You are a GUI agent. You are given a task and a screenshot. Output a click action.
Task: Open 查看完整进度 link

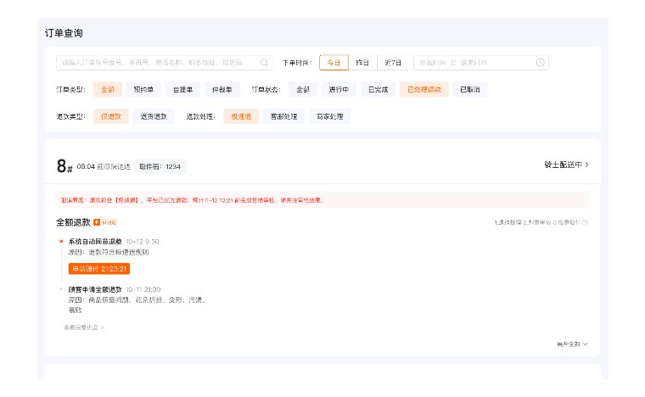(x=84, y=327)
